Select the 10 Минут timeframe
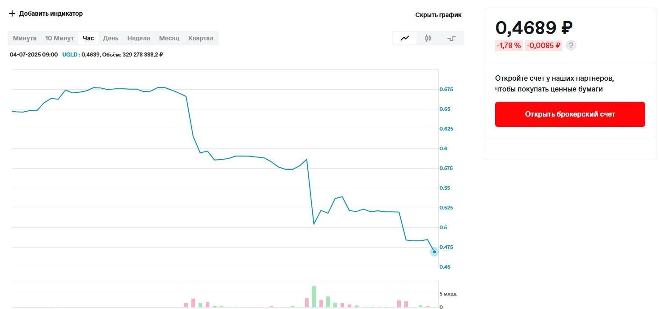 59,38
